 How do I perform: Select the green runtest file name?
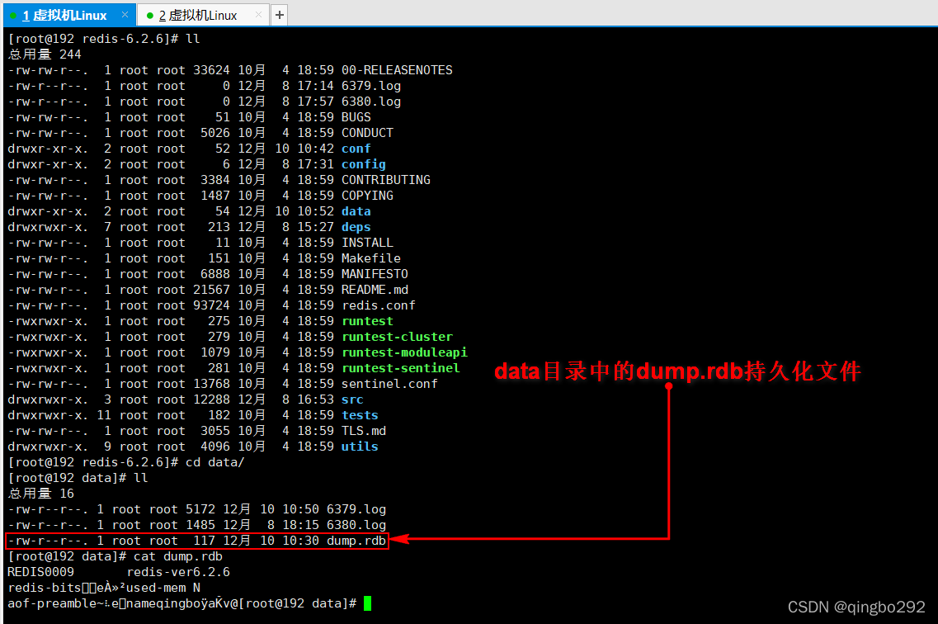tap(367, 321)
